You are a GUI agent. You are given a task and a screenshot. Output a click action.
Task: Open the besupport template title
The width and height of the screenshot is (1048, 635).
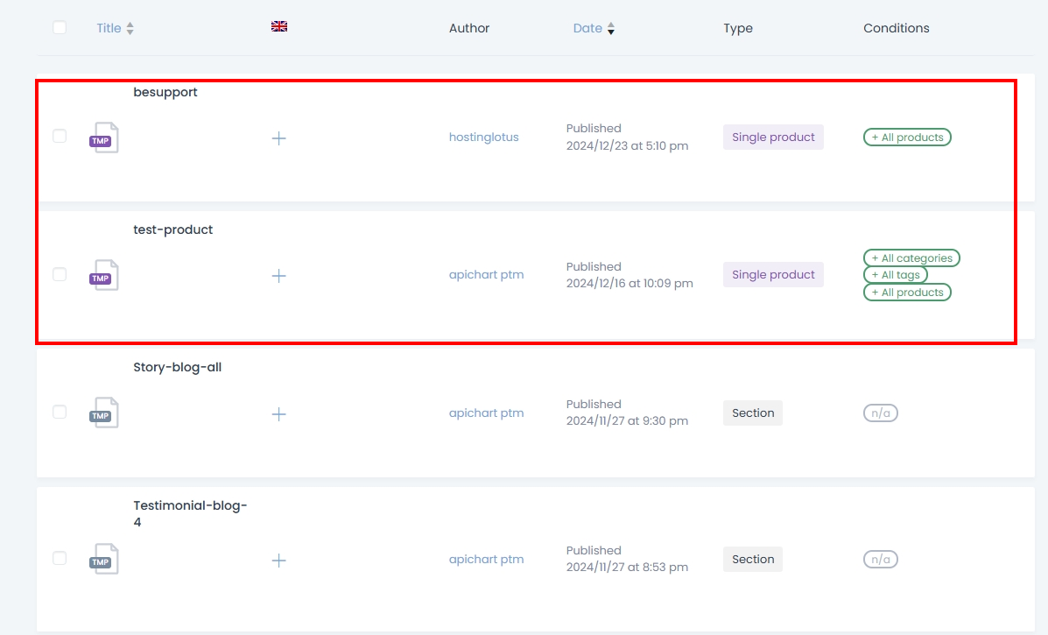tap(165, 92)
